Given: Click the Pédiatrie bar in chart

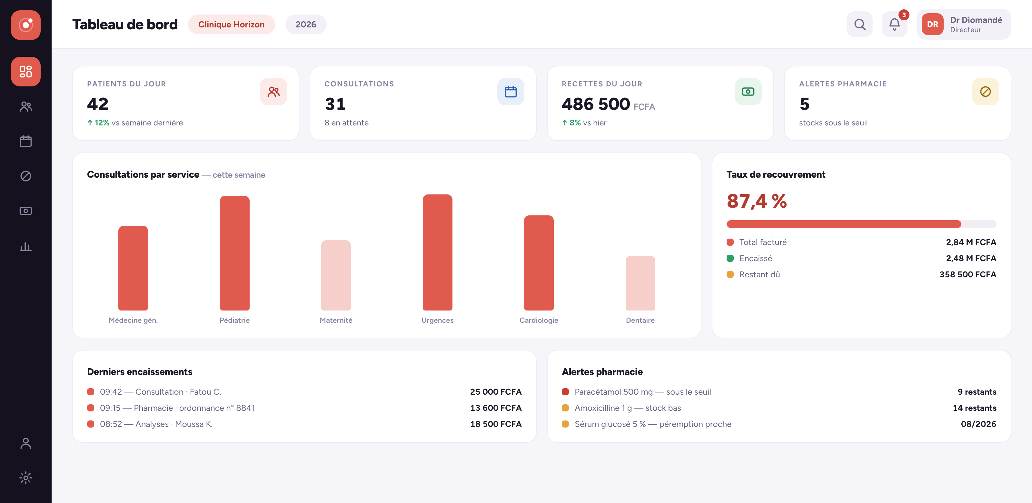Looking at the screenshot, I should [x=234, y=253].
